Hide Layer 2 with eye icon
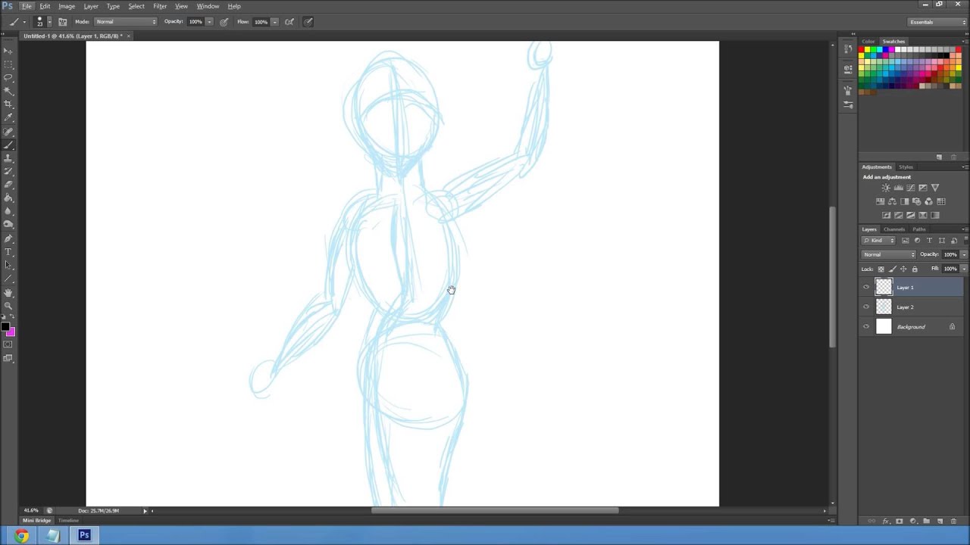The image size is (970, 545). 866,307
